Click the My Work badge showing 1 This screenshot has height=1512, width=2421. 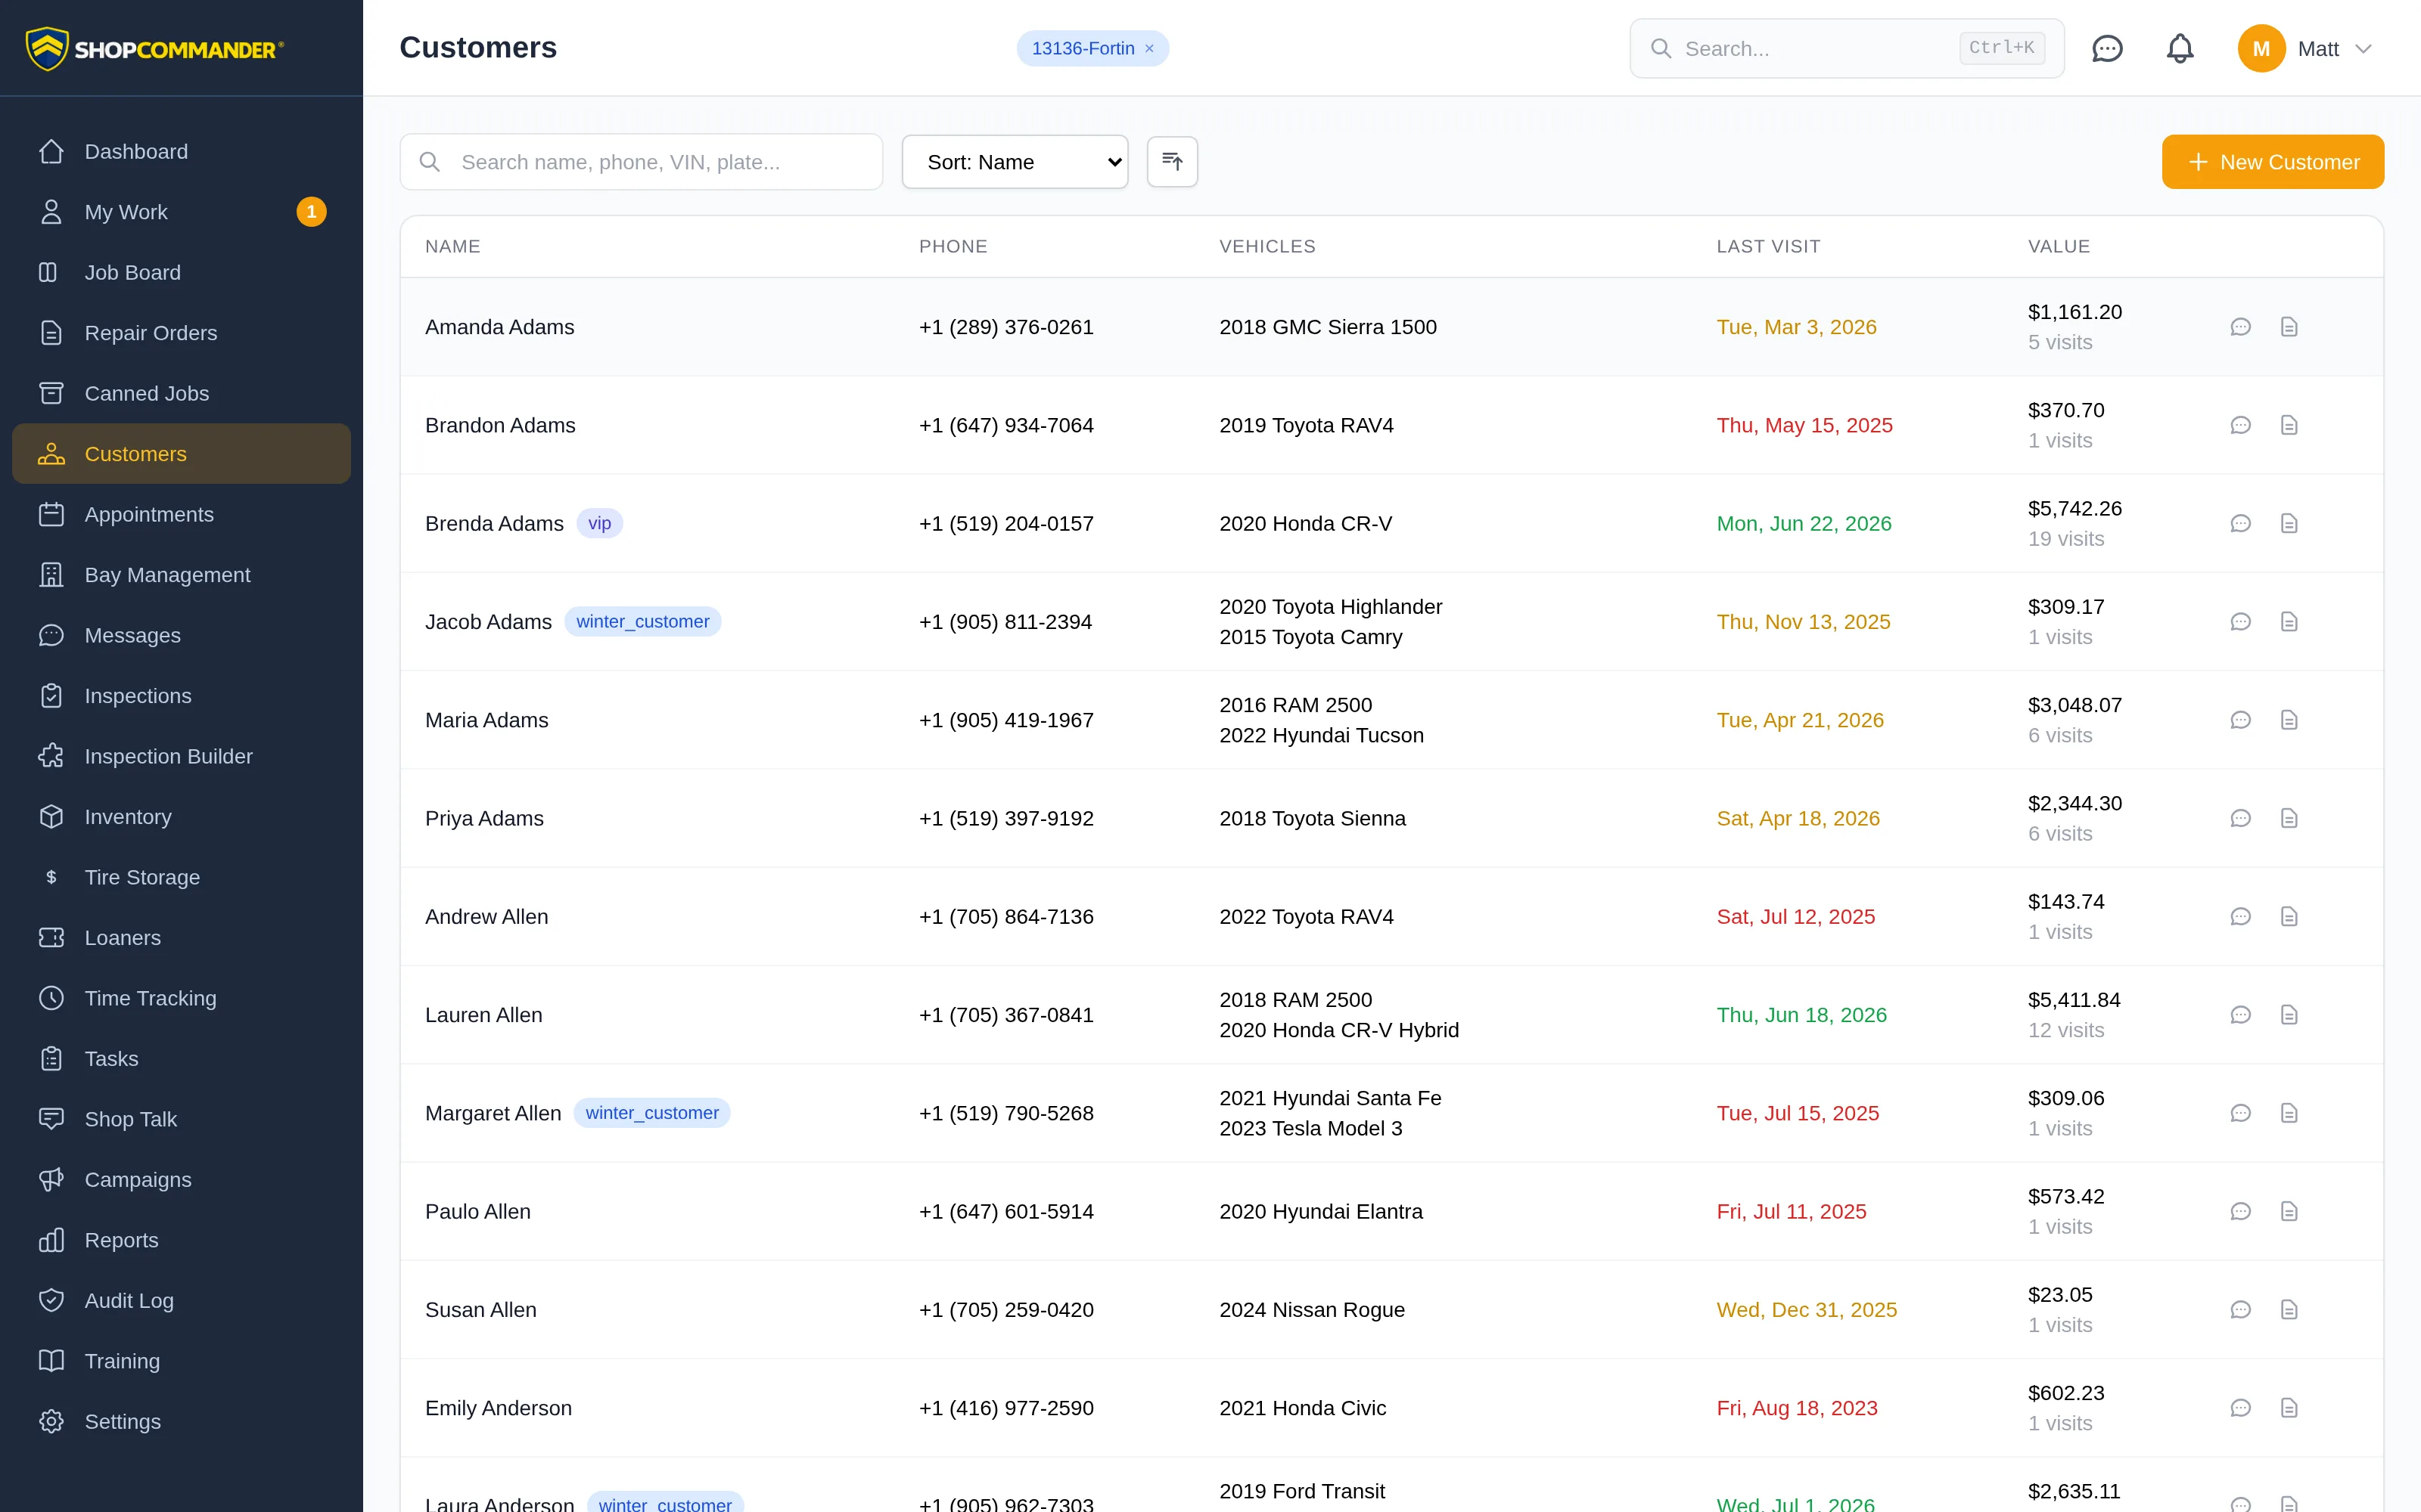pyautogui.click(x=311, y=212)
